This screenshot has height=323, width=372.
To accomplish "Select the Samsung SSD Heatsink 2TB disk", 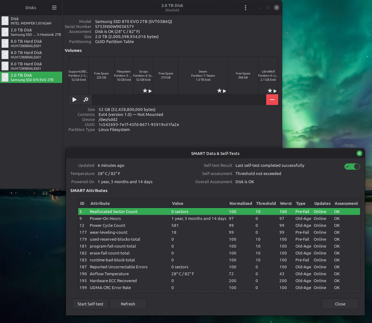I will (31, 32).
